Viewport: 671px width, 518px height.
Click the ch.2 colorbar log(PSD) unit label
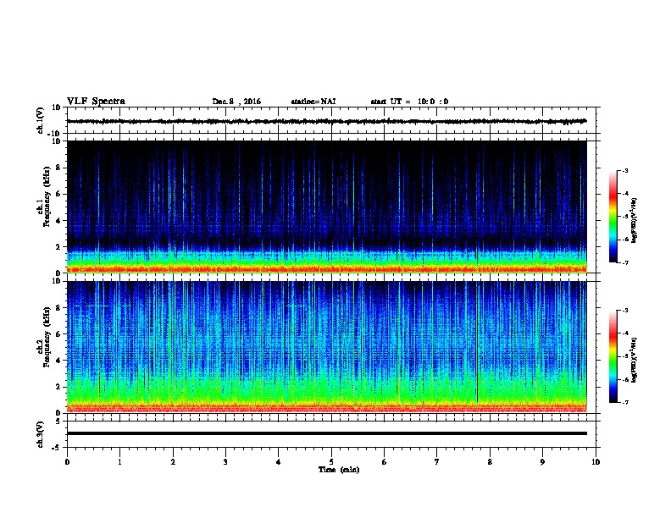click(634, 360)
